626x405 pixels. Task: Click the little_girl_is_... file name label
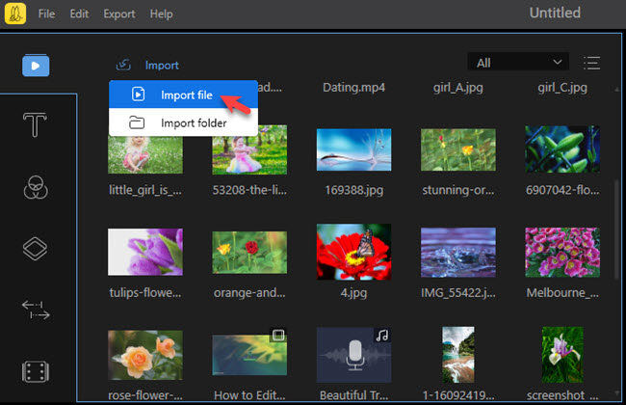tap(145, 190)
